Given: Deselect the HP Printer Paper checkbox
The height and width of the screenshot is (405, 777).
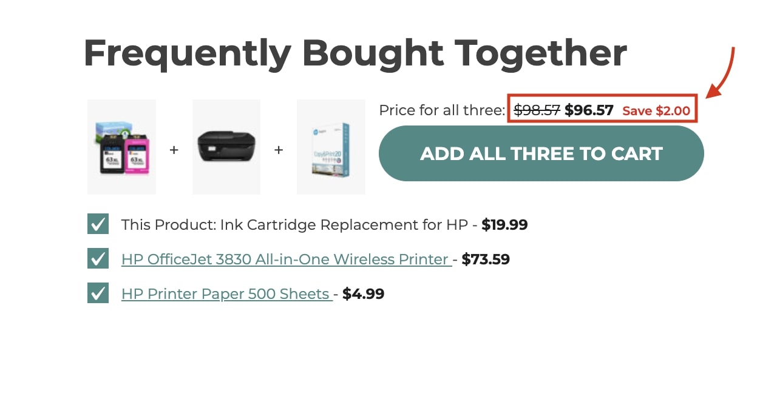Looking at the screenshot, I should pyautogui.click(x=98, y=293).
